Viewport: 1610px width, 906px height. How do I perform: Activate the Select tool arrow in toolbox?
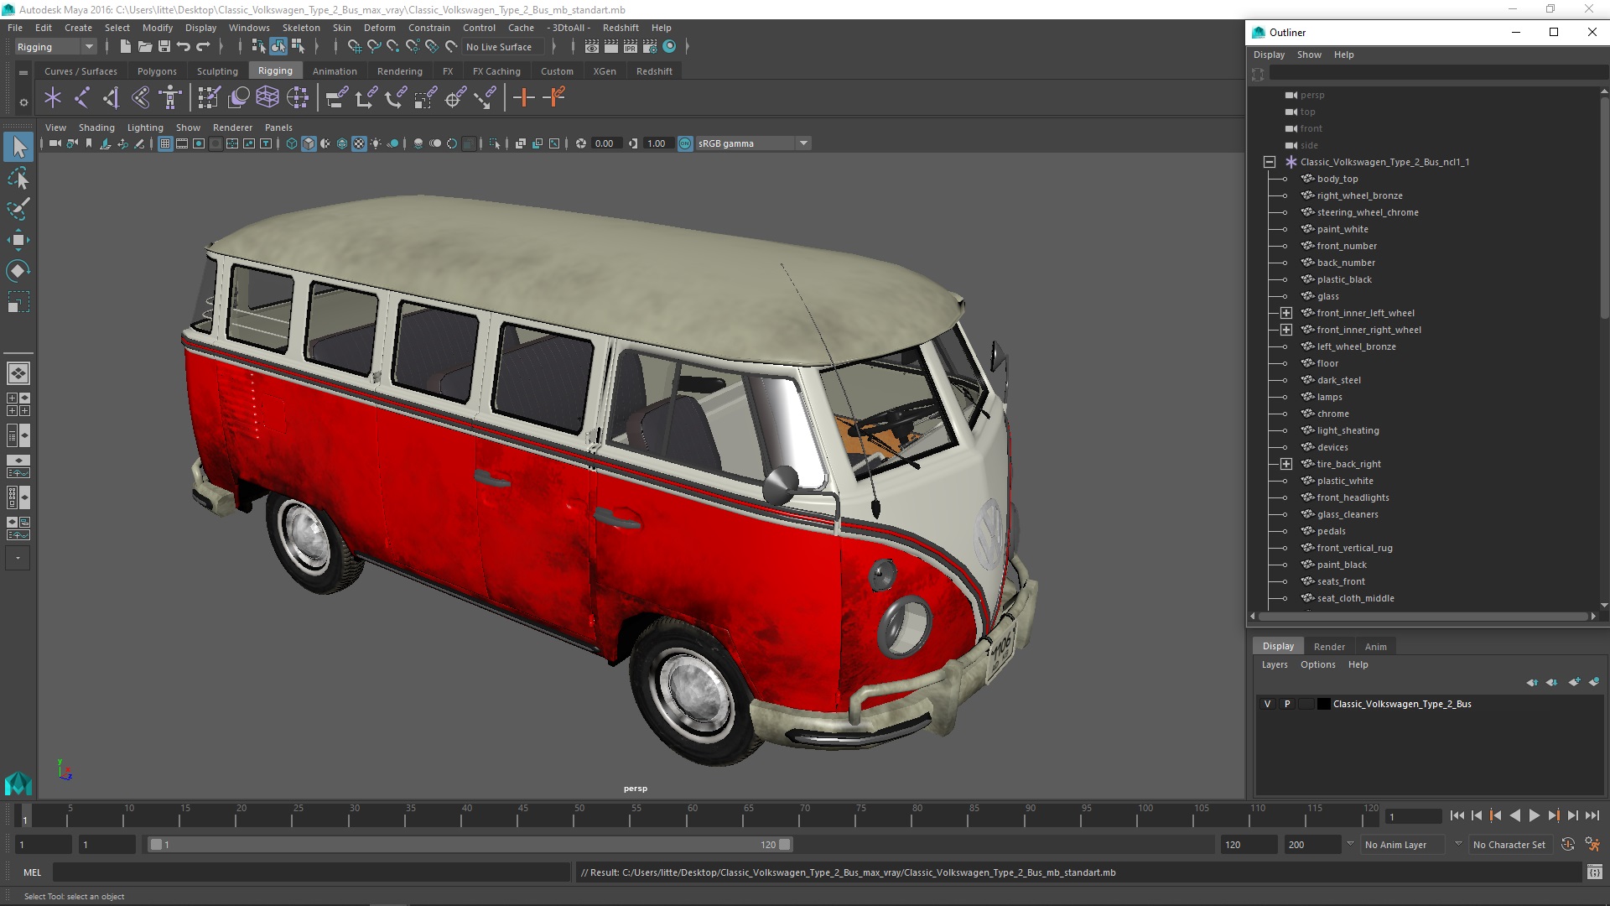point(18,147)
